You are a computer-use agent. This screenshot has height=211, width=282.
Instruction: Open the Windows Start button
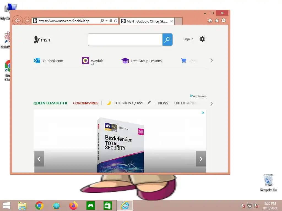[7, 206]
